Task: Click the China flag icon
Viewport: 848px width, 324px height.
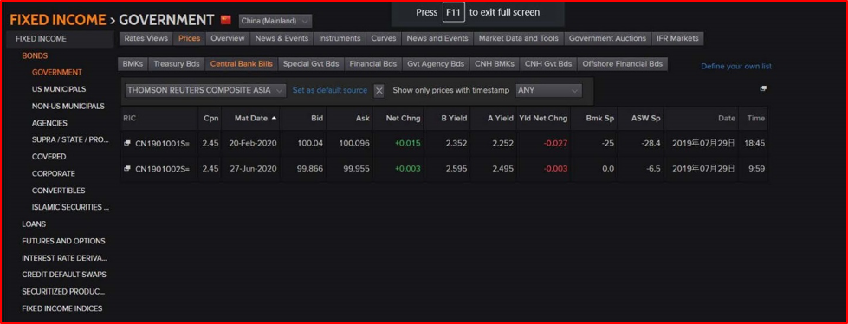Action: point(226,20)
